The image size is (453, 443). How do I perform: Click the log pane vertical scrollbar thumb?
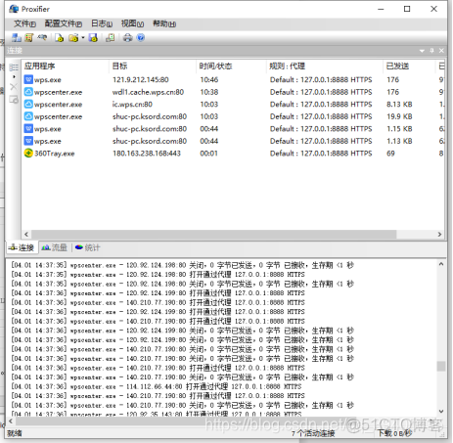pyautogui.click(x=441, y=366)
